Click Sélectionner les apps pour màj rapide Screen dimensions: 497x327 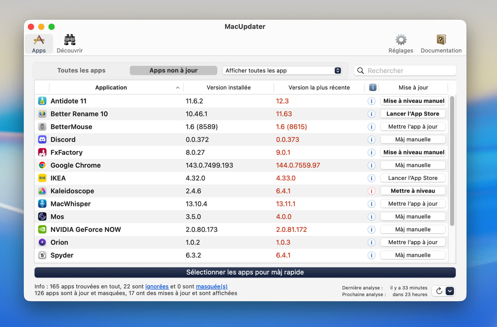(x=245, y=272)
